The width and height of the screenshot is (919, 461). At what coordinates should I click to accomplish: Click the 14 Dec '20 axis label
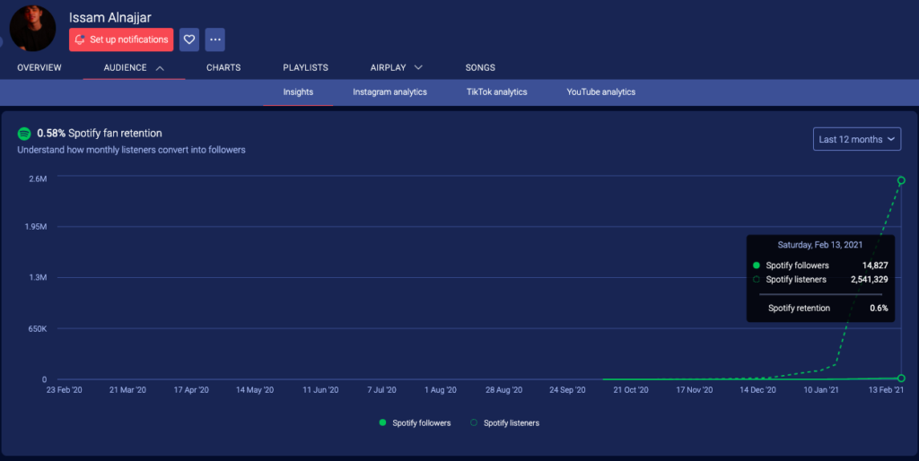[x=757, y=390]
